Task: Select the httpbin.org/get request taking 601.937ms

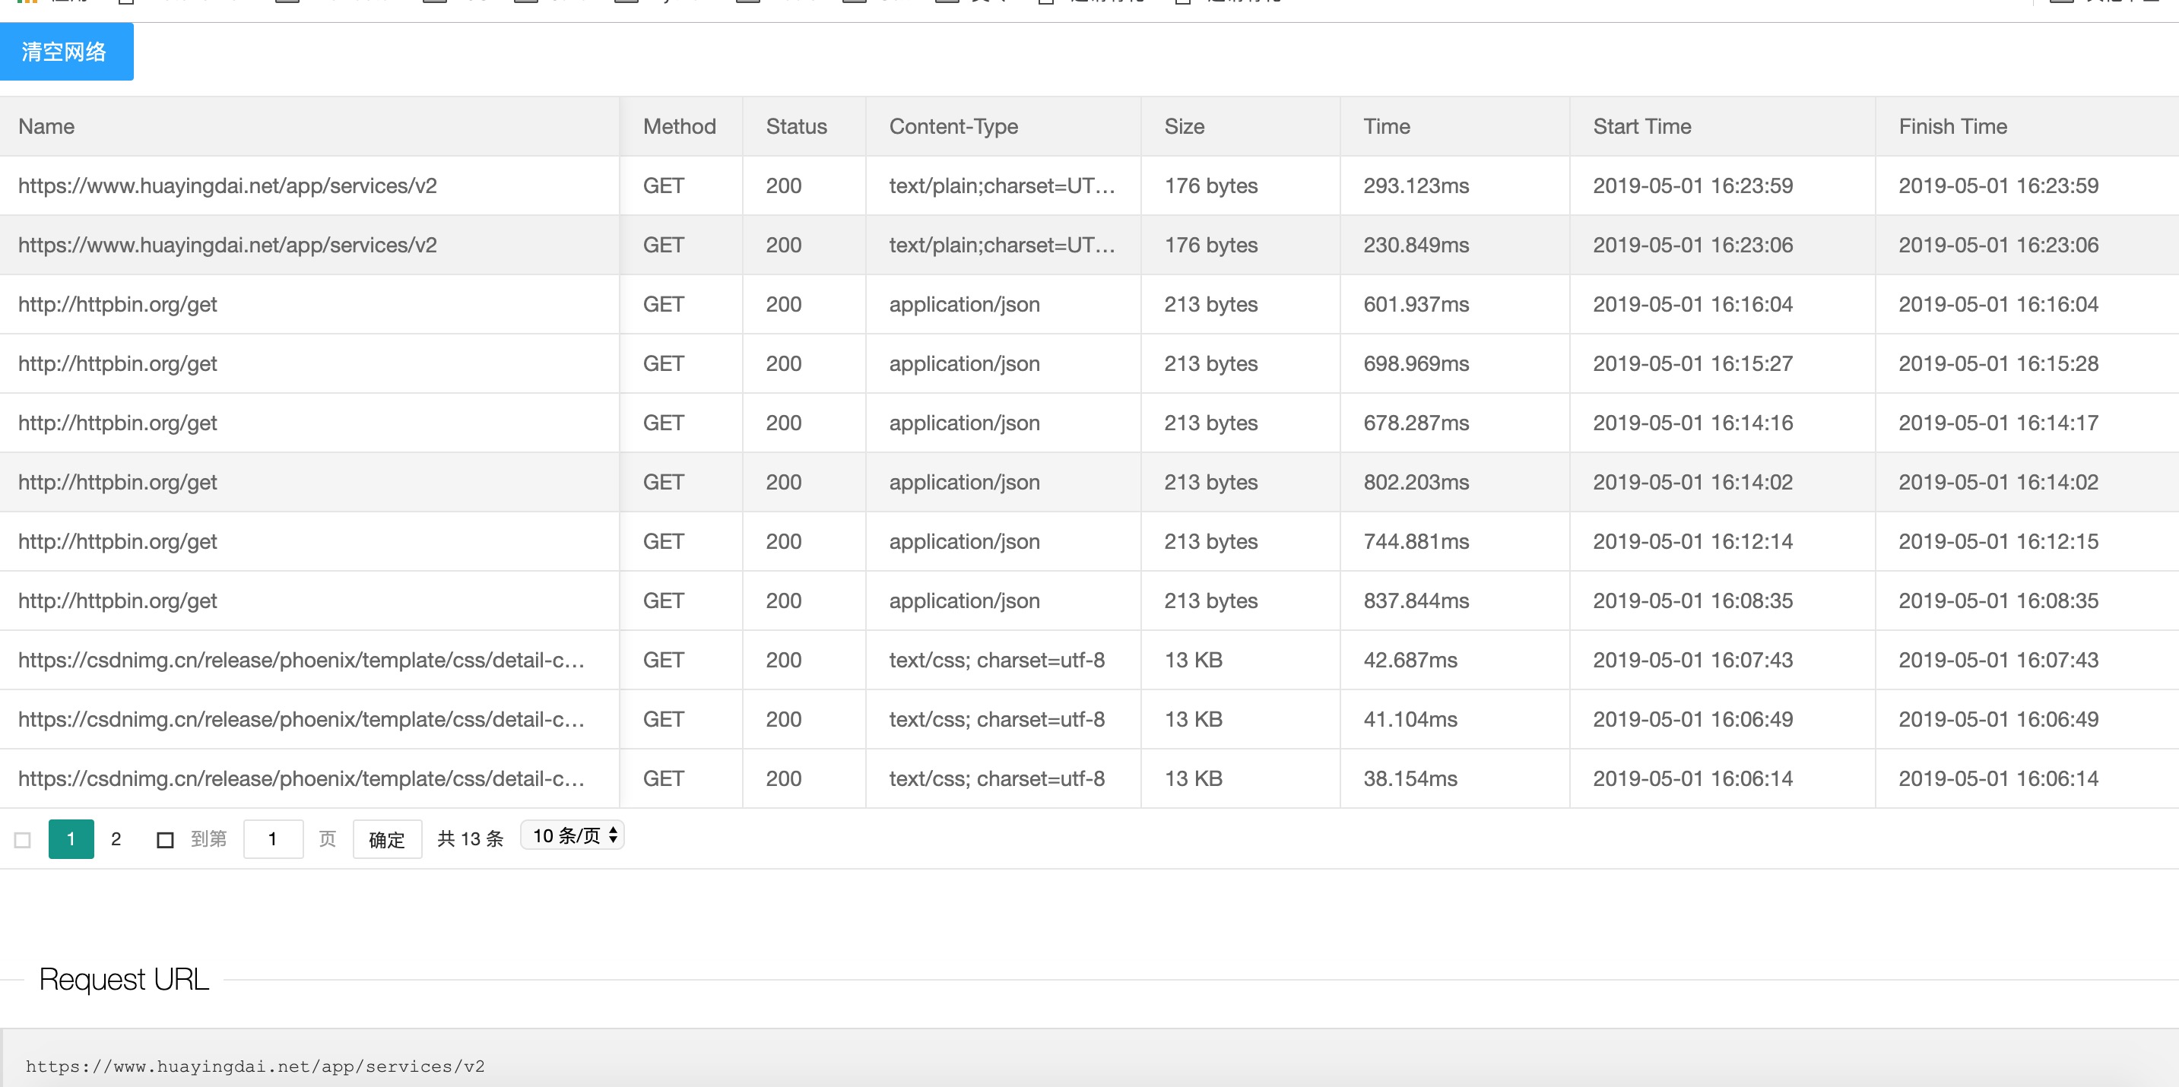Action: [x=1089, y=304]
